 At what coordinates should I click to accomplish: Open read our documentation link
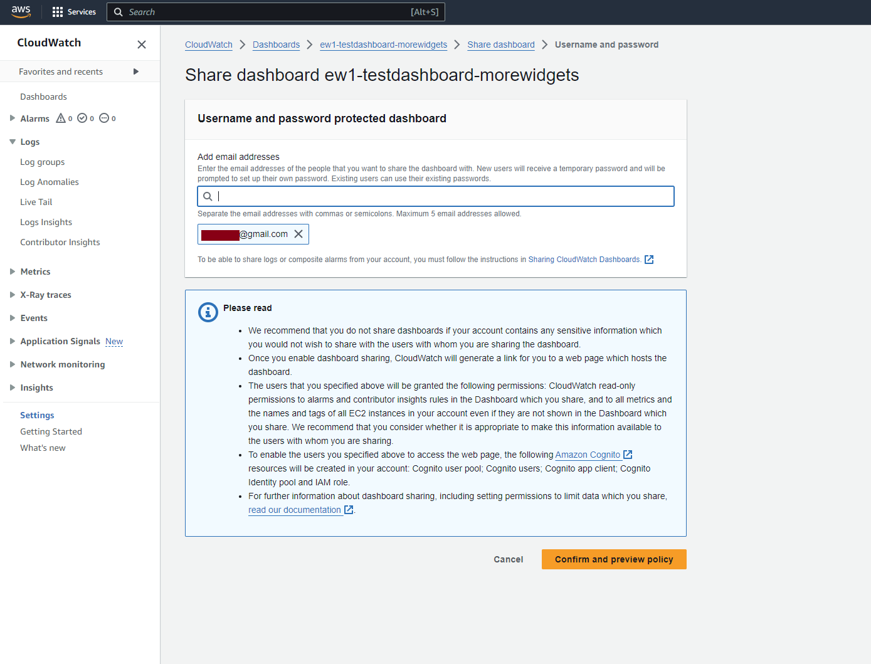(x=295, y=510)
